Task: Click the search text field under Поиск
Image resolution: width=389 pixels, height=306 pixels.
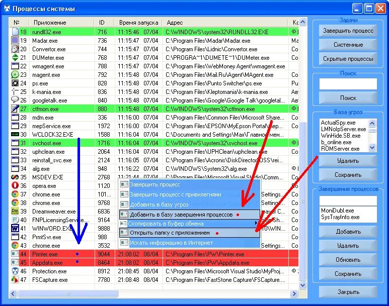Action: pos(348,84)
